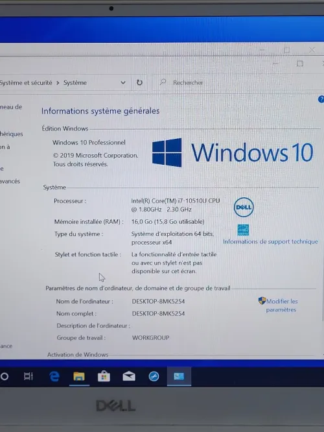Click Modifier les paramètres link

pos(282,306)
